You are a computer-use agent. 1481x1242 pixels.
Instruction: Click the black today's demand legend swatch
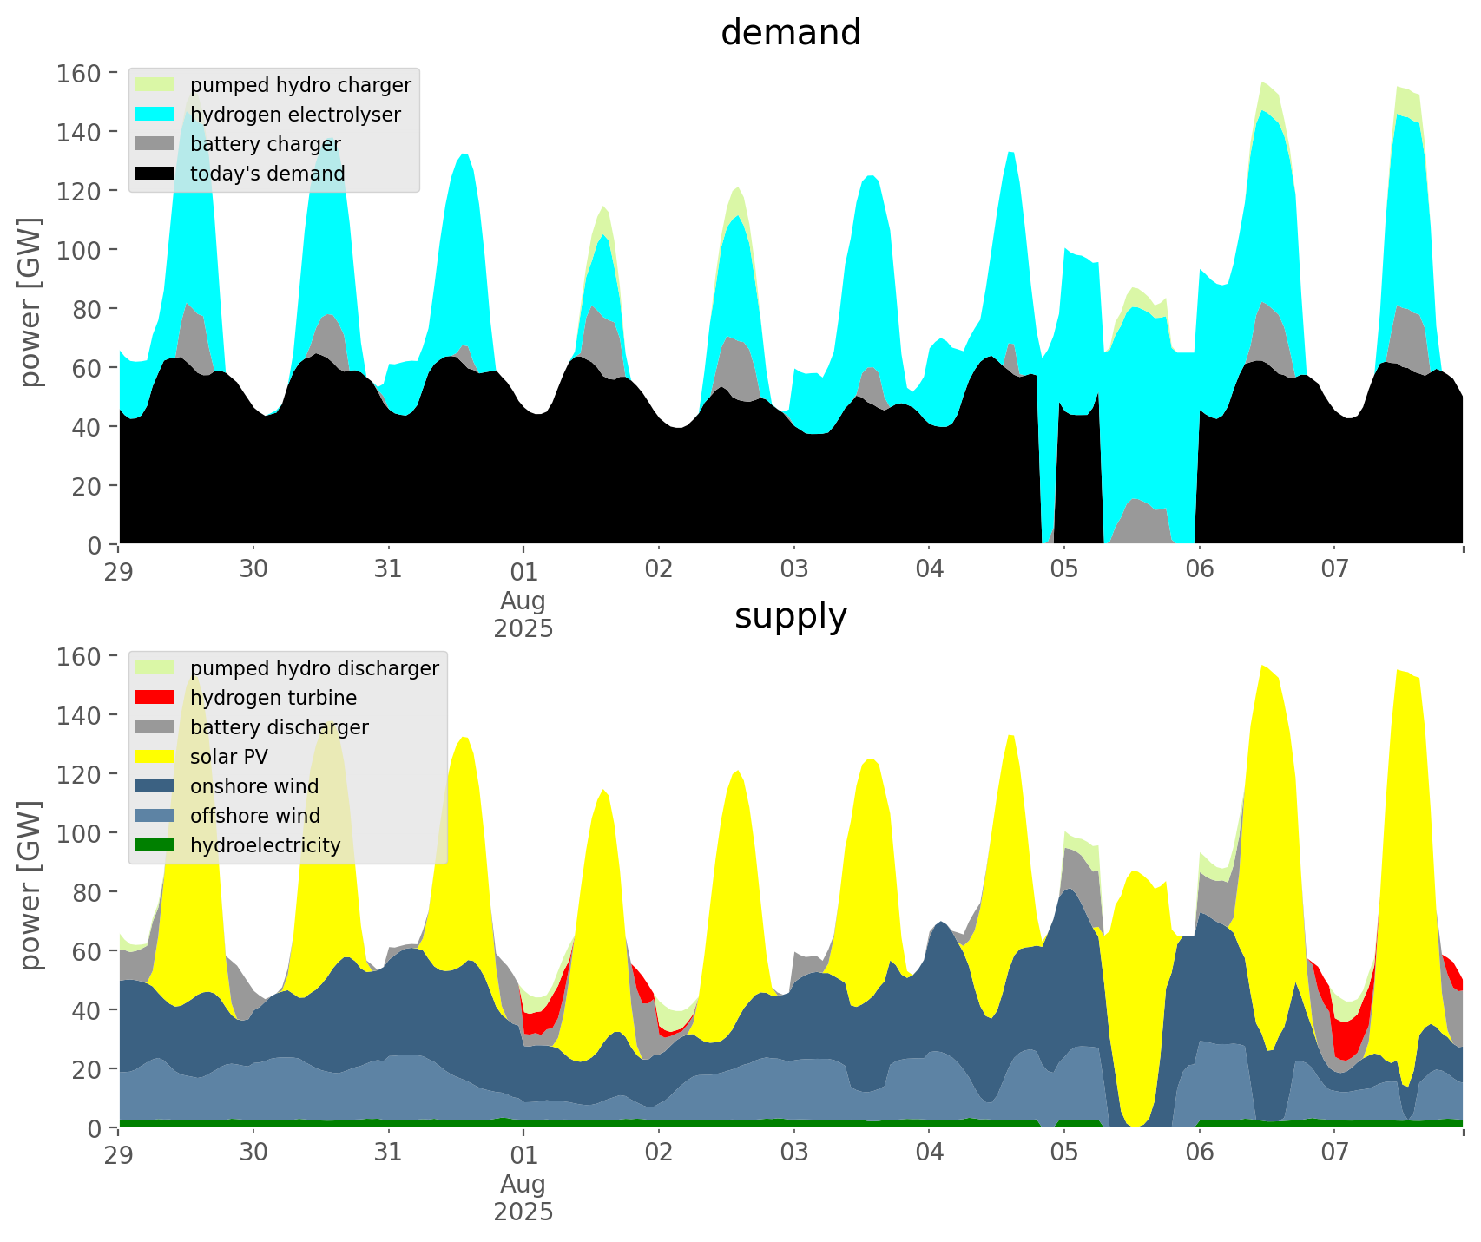pyautogui.click(x=156, y=174)
